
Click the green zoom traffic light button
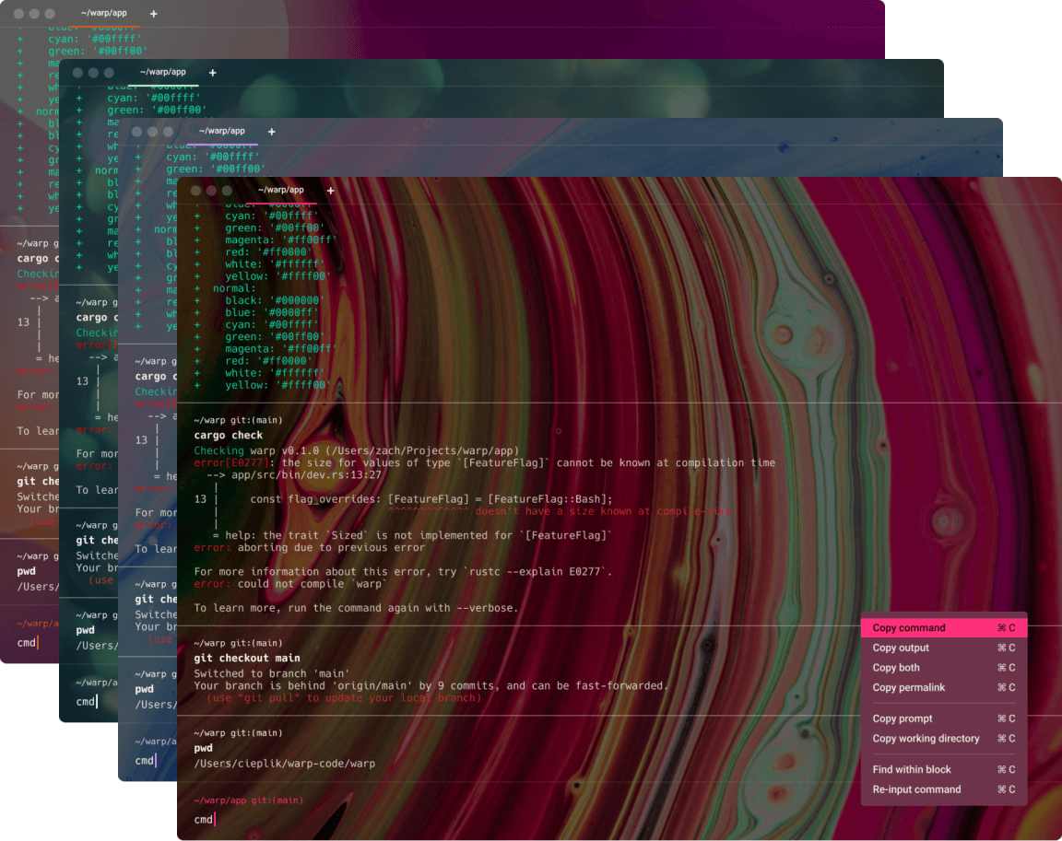pyautogui.click(x=226, y=191)
